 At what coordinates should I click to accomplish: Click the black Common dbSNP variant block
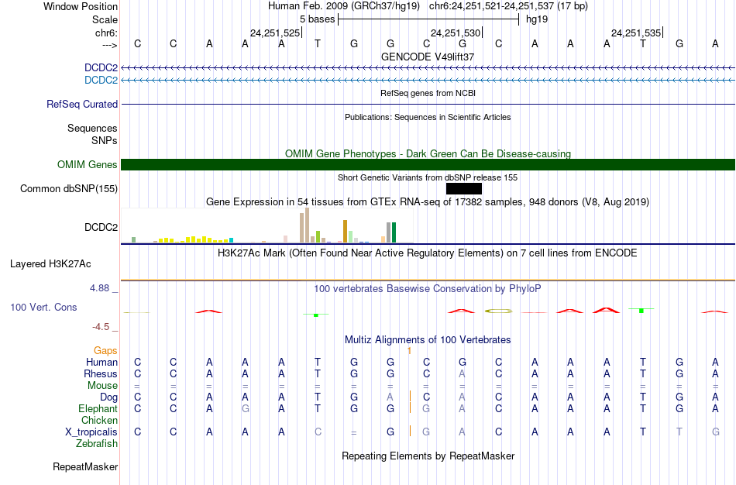[x=464, y=189]
